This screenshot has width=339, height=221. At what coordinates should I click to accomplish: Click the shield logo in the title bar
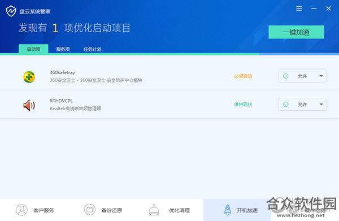click(x=11, y=11)
